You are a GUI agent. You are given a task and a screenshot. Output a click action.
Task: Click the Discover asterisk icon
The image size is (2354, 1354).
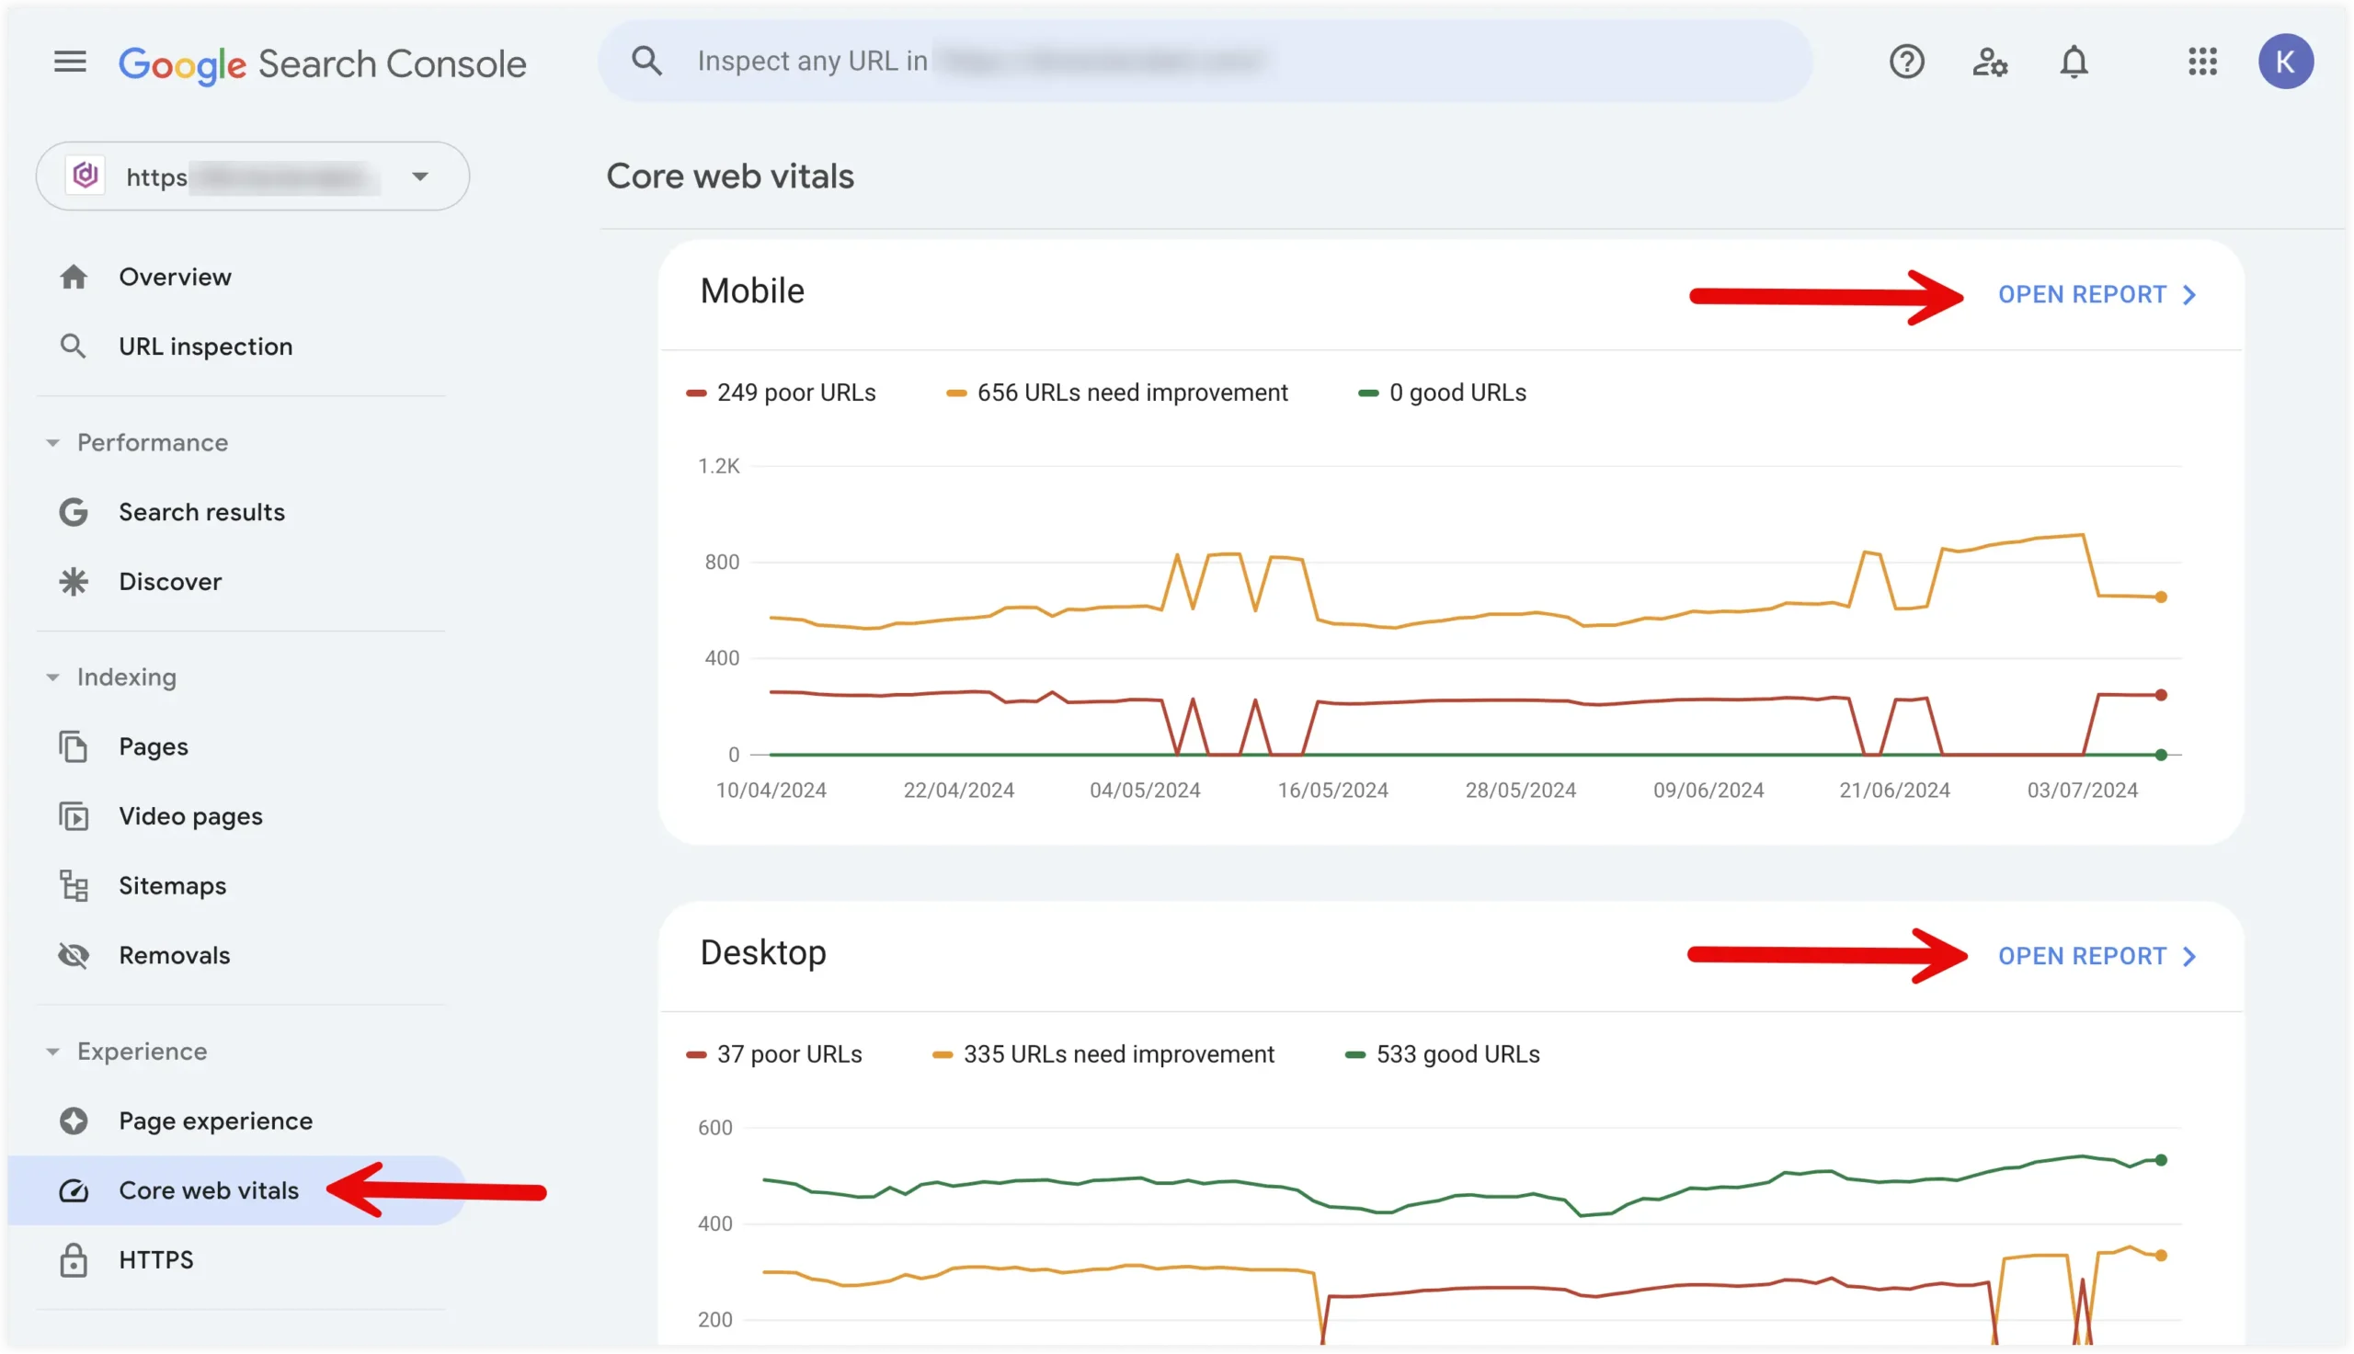tap(74, 582)
